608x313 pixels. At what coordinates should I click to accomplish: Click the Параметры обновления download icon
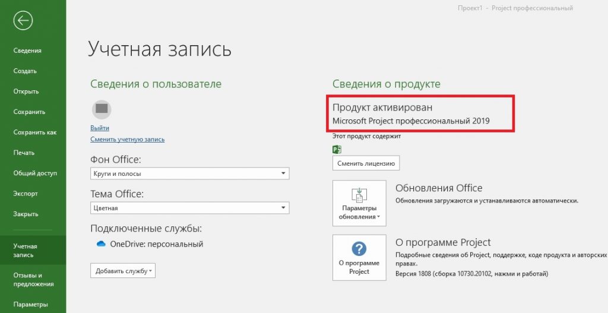(359, 195)
